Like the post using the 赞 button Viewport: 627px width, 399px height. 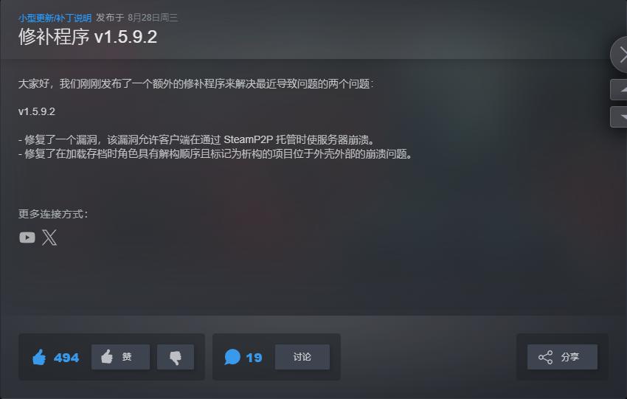point(121,357)
